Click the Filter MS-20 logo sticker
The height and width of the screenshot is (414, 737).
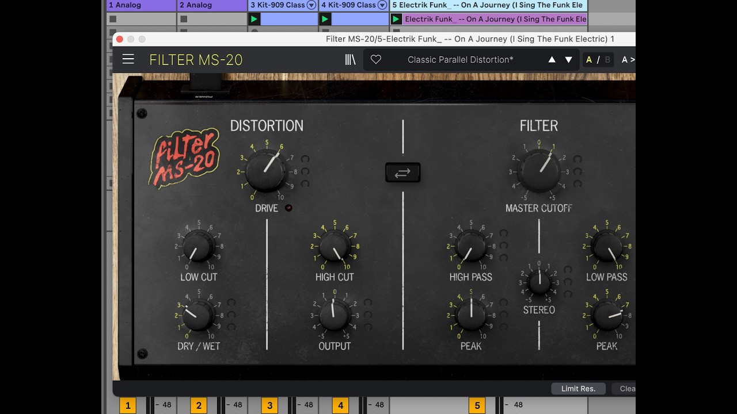pyautogui.click(x=184, y=158)
